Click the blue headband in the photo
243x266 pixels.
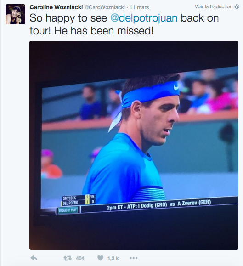[151, 93]
